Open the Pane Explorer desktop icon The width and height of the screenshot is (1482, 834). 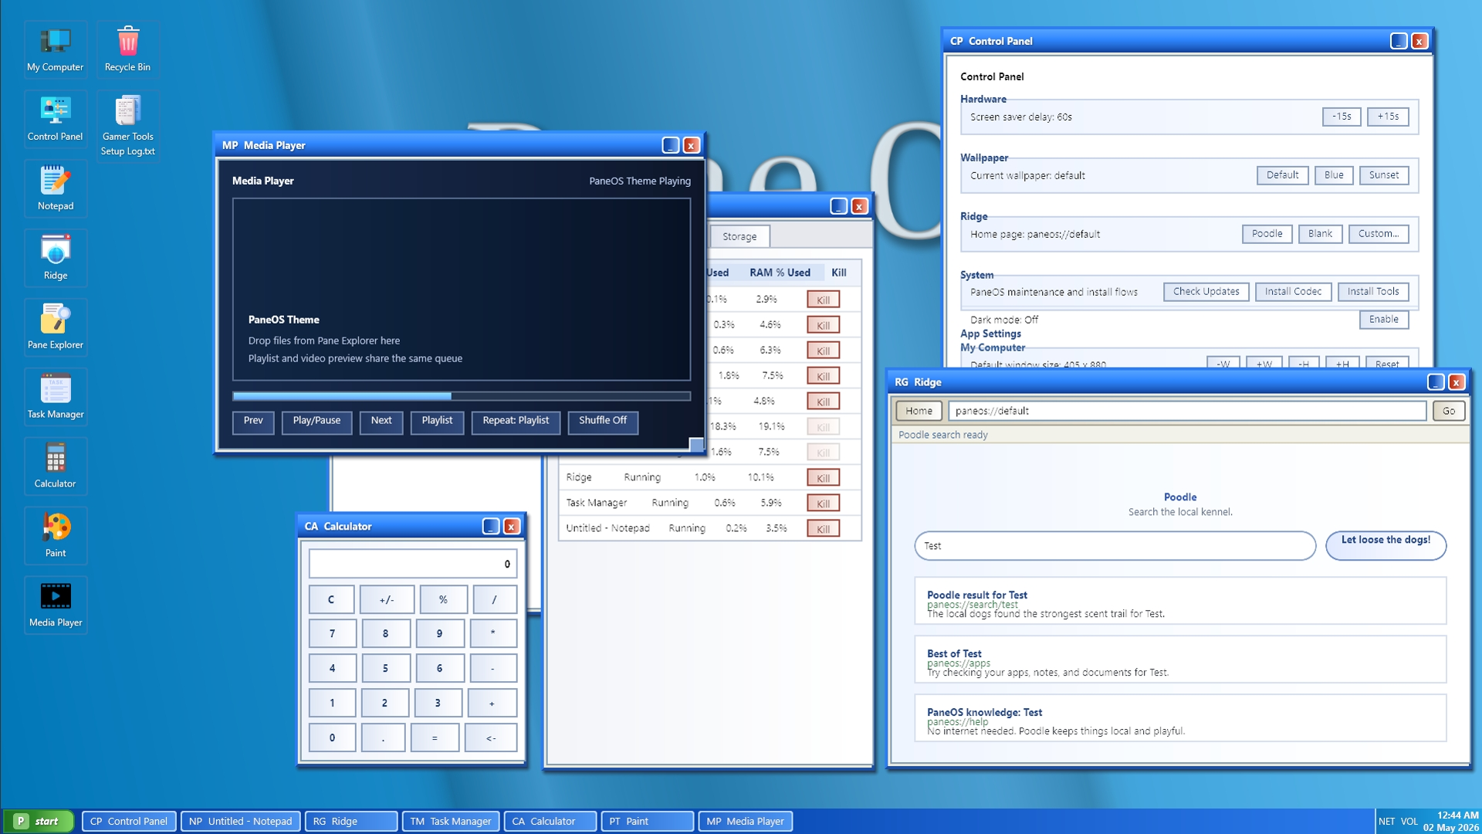[56, 327]
